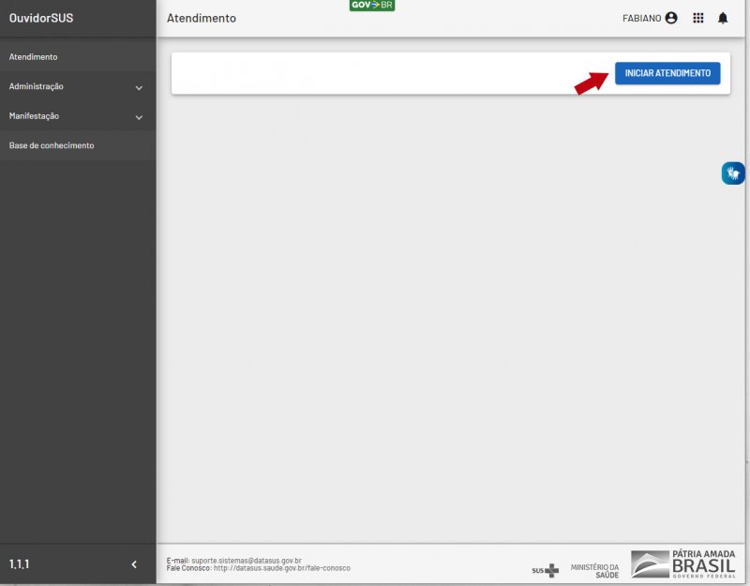Click the Ministério da Saúde logo
This screenshot has height=586, width=750.
[594, 569]
